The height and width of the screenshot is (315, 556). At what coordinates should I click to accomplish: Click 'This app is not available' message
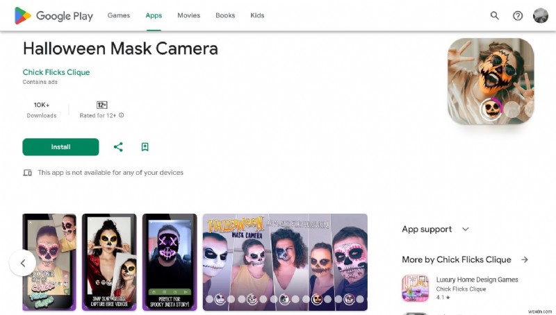[x=111, y=173]
